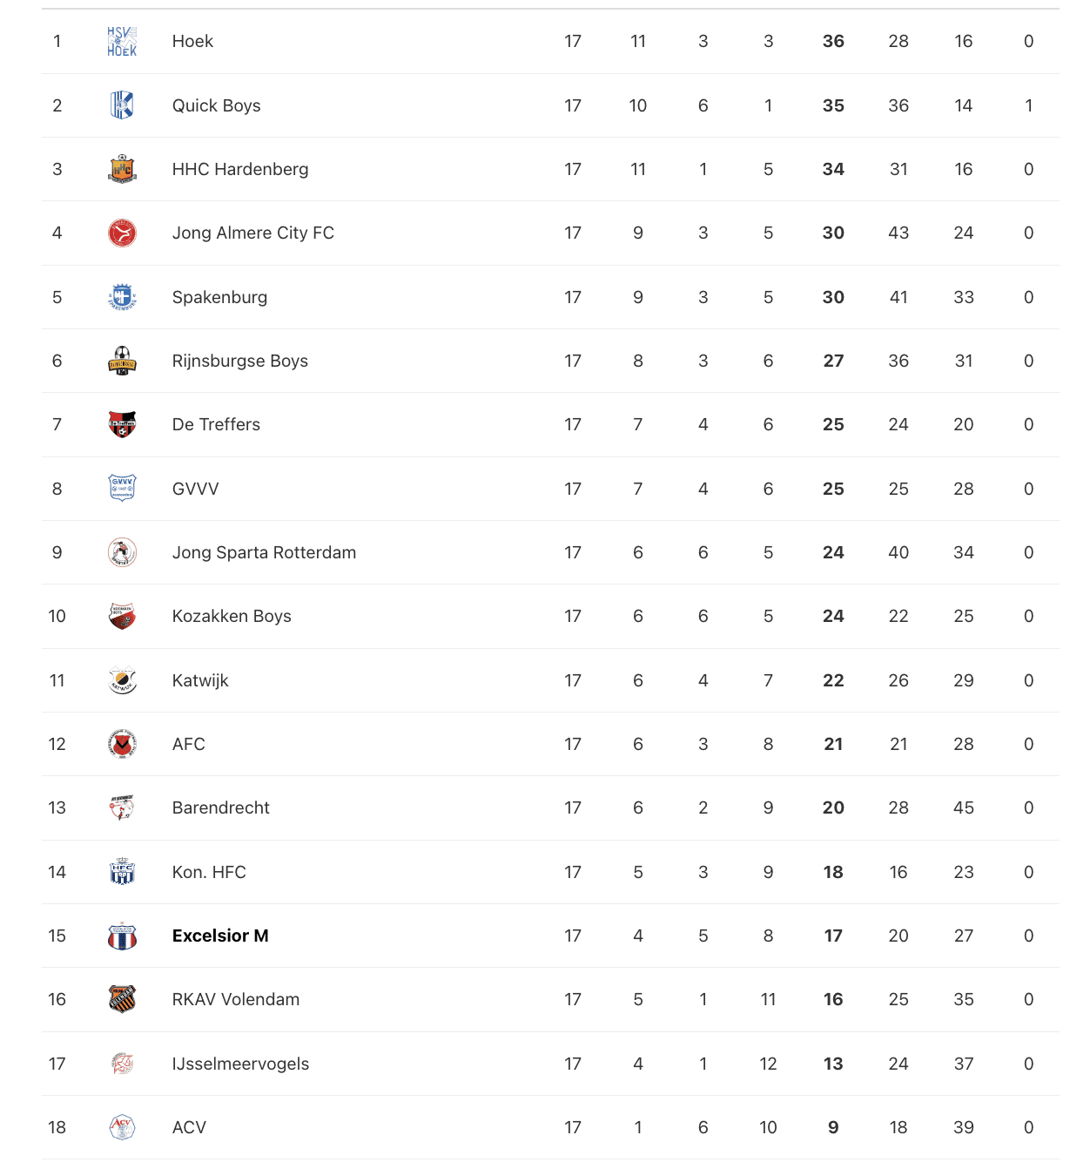This screenshot has width=1090, height=1169.
Task: Click the Jong Almere City FC logo
Action: (x=122, y=233)
